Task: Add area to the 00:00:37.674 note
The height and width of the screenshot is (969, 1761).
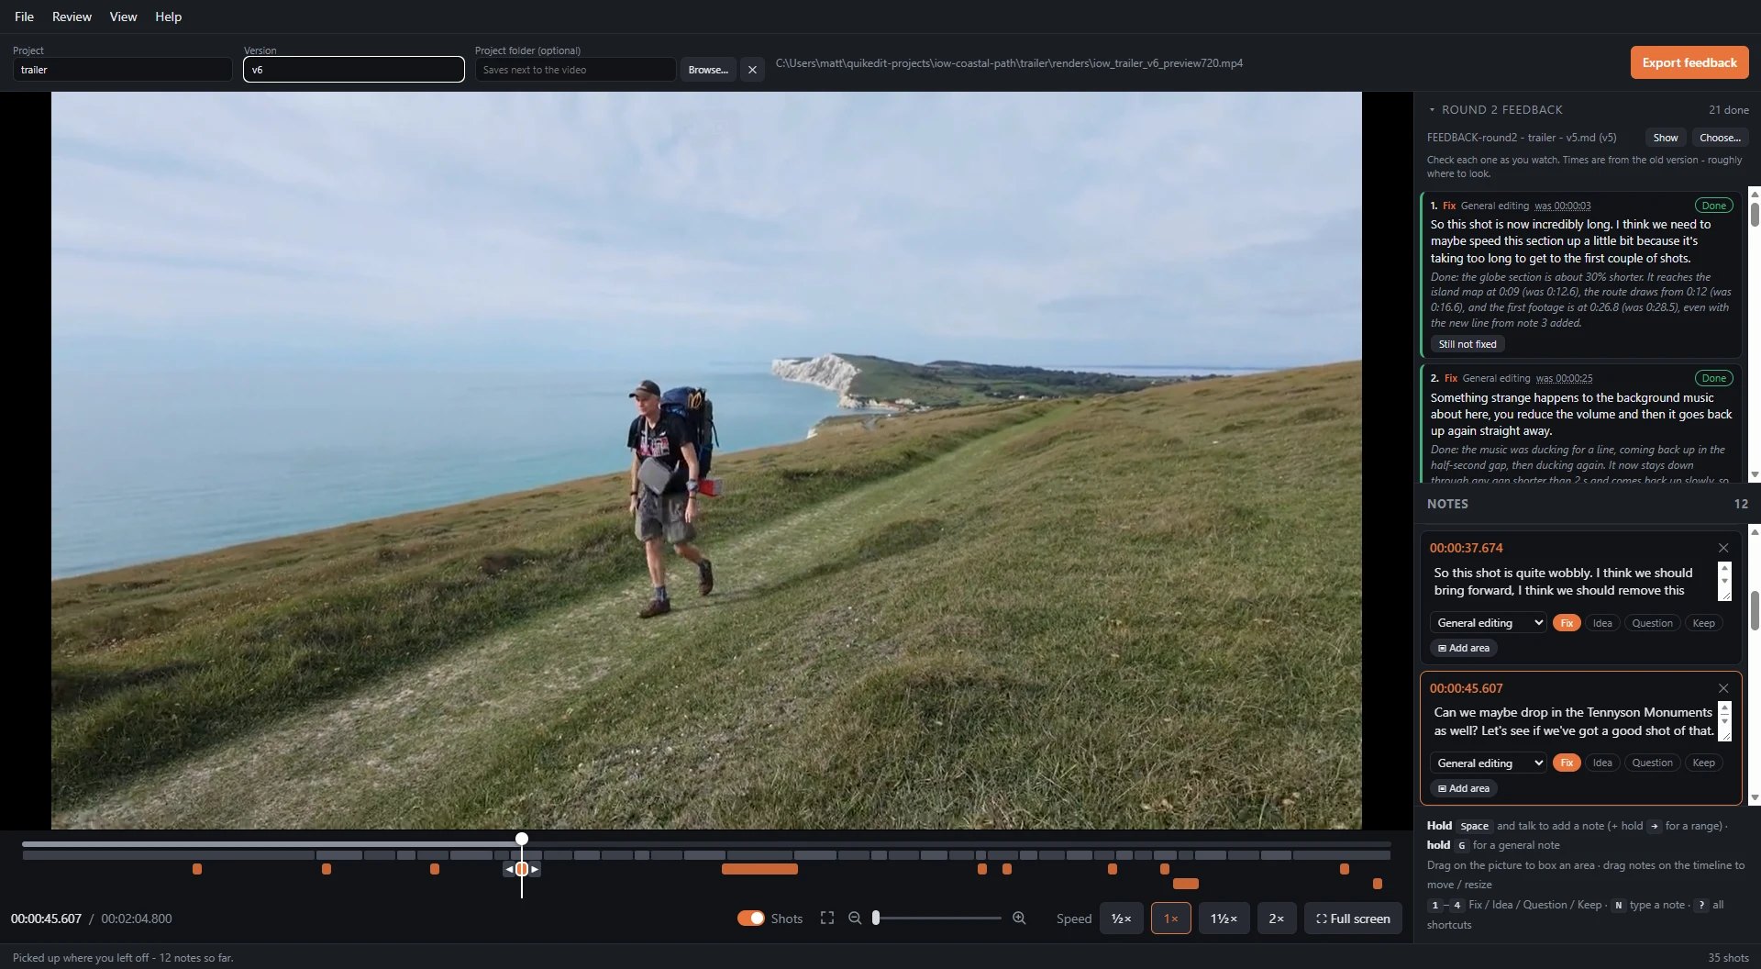Action: tap(1464, 648)
